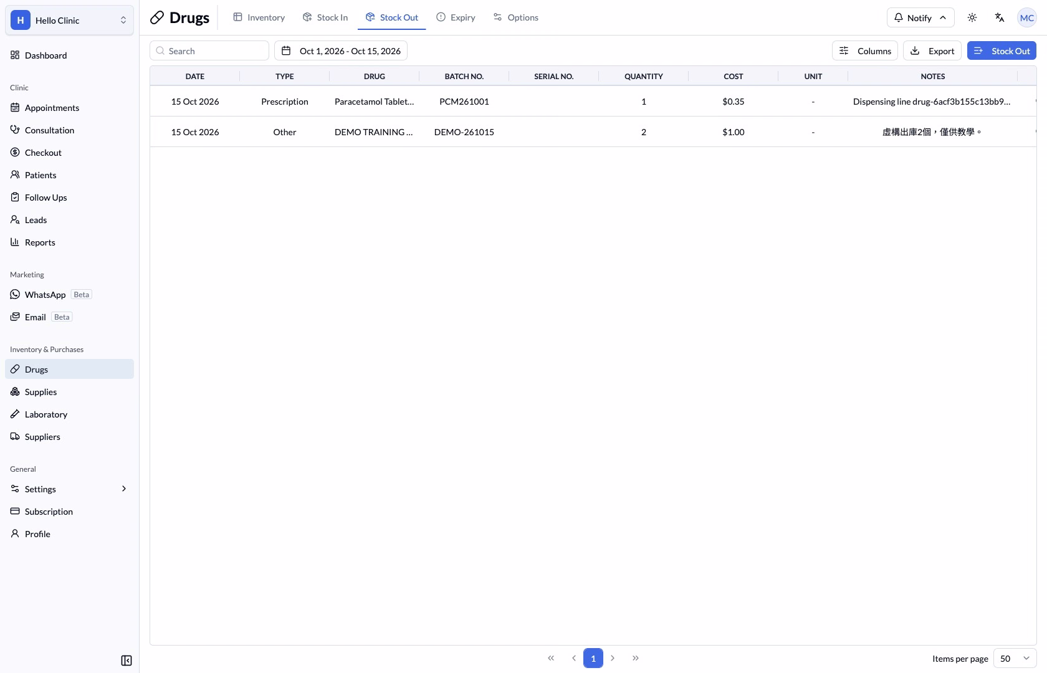This screenshot has width=1047, height=673.
Task: Open WhatsApp marketing page
Action: pyautogui.click(x=69, y=295)
